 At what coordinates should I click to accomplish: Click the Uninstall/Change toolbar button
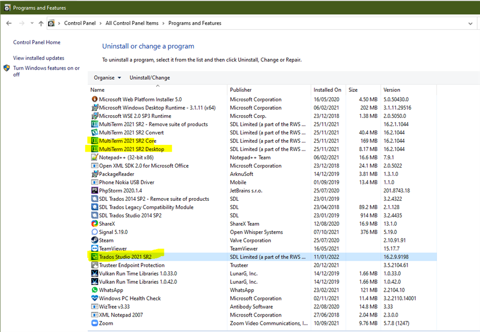click(x=149, y=77)
